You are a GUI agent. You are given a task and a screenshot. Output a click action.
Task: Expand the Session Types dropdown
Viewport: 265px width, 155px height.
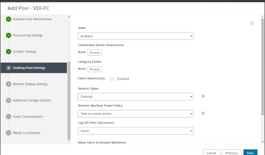[136, 97]
